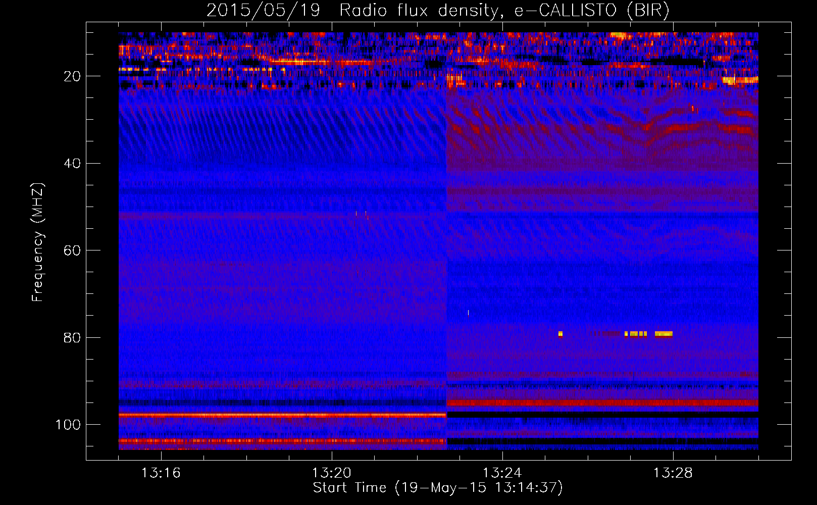Select the 'Frequency (MHZ)' y-axis label
The image size is (817, 505).
[38, 242]
